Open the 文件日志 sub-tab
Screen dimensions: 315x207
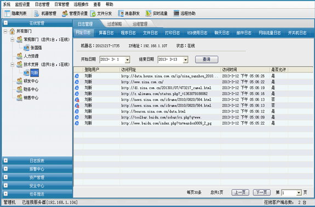(150, 33)
